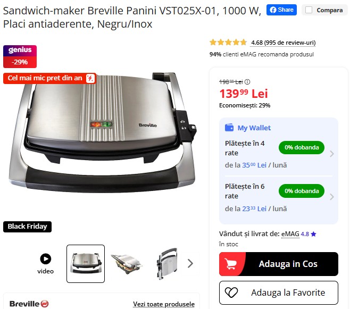Open the star rating reviews link

click(x=283, y=43)
